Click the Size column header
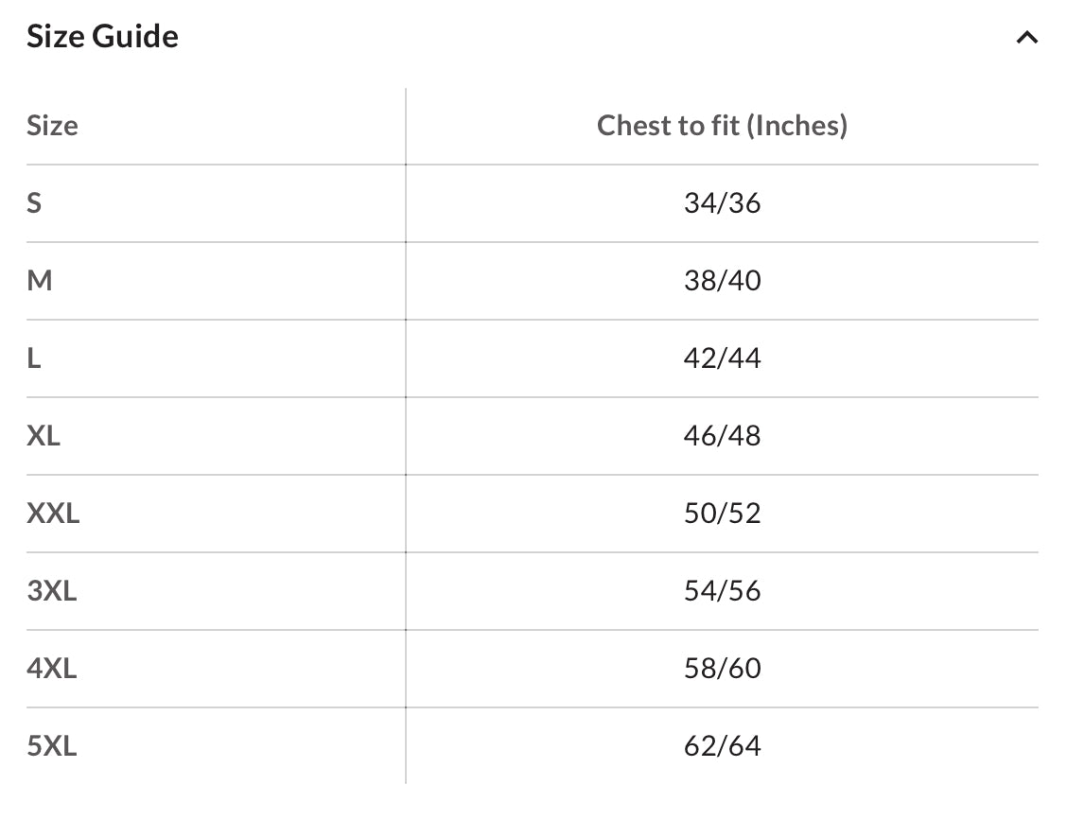Image resolution: width=1067 pixels, height=820 pixels. click(x=52, y=126)
